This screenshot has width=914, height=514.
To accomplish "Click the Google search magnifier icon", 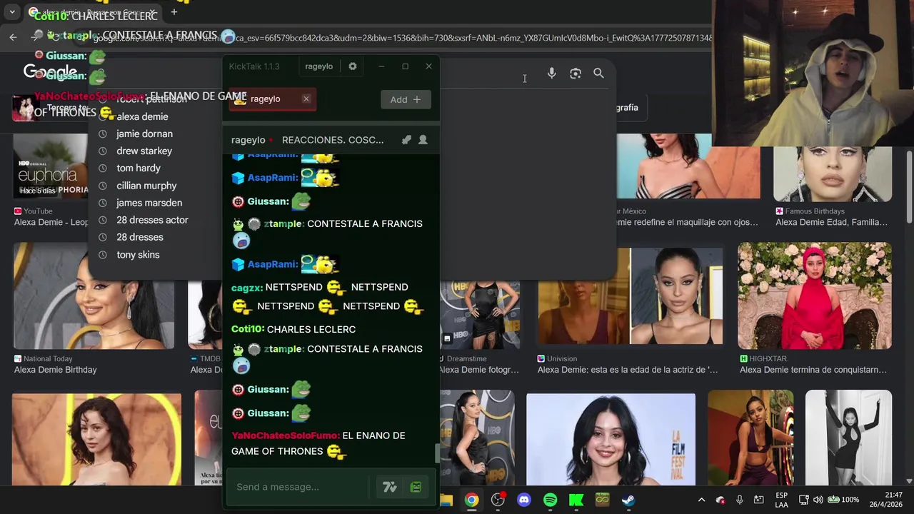I will click(x=598, y=74).
